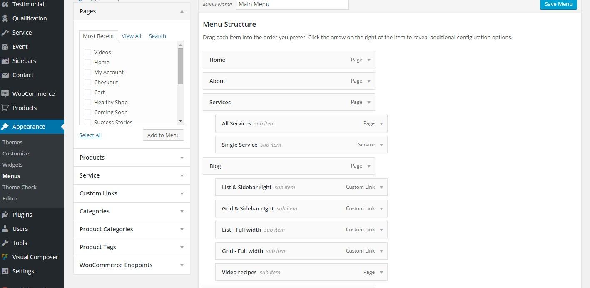590x288 pixels.
Task: Check the Videos page checkbox
Action: coord(88,52)
